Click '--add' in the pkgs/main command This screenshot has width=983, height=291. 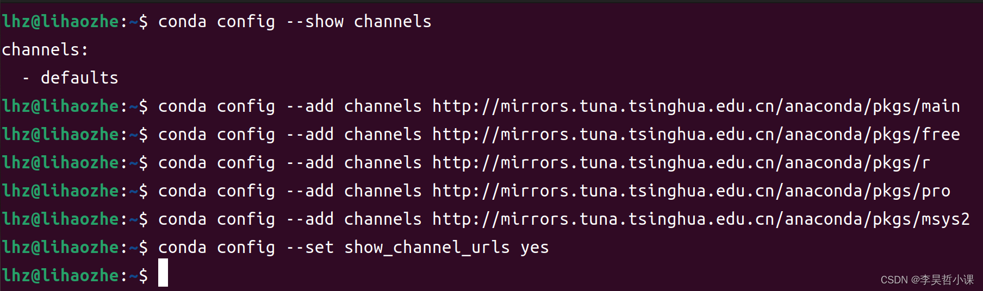pyautogui.click(x=310, y=106)
